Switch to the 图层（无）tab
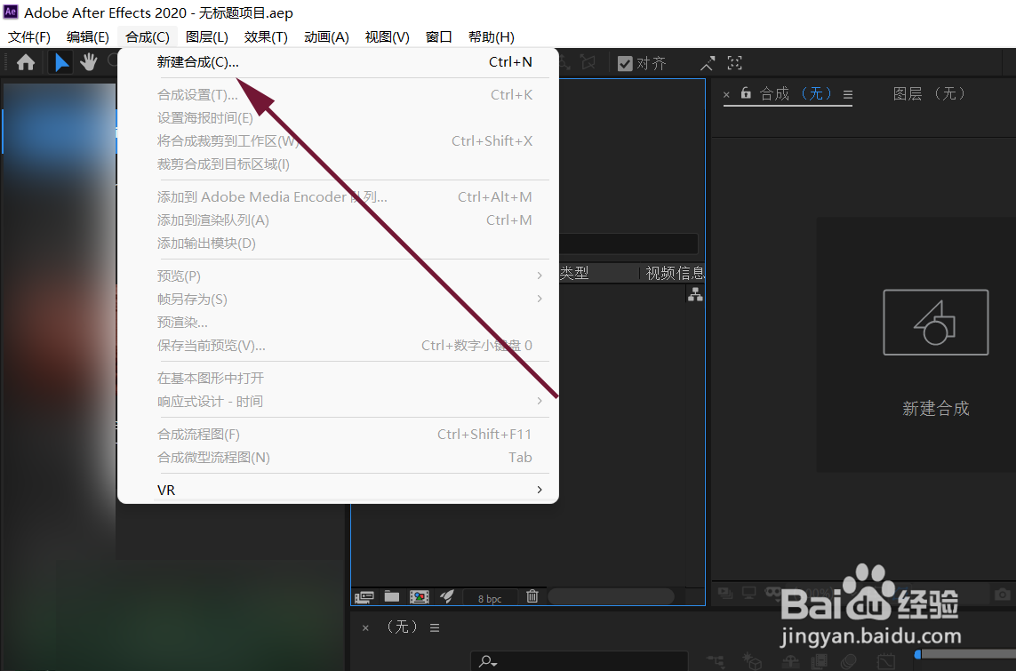The image size is (1016, 671). coord(930,93)
